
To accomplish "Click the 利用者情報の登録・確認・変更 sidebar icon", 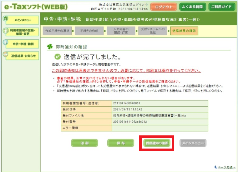I will pyautogui.click(x=5, y=31).
